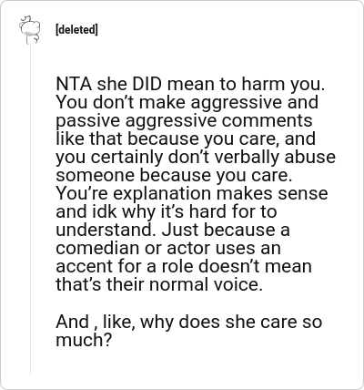Click the line 'accent for a role doesn't mean'
The image size is (364, 390).
184,266
